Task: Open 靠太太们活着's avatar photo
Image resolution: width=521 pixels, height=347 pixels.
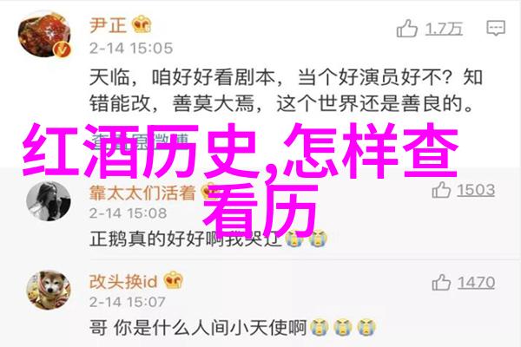Action: click(49, 201)
